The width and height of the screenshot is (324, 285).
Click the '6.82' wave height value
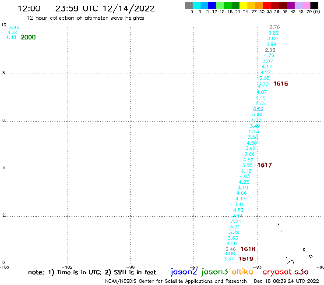coord(258,109)
